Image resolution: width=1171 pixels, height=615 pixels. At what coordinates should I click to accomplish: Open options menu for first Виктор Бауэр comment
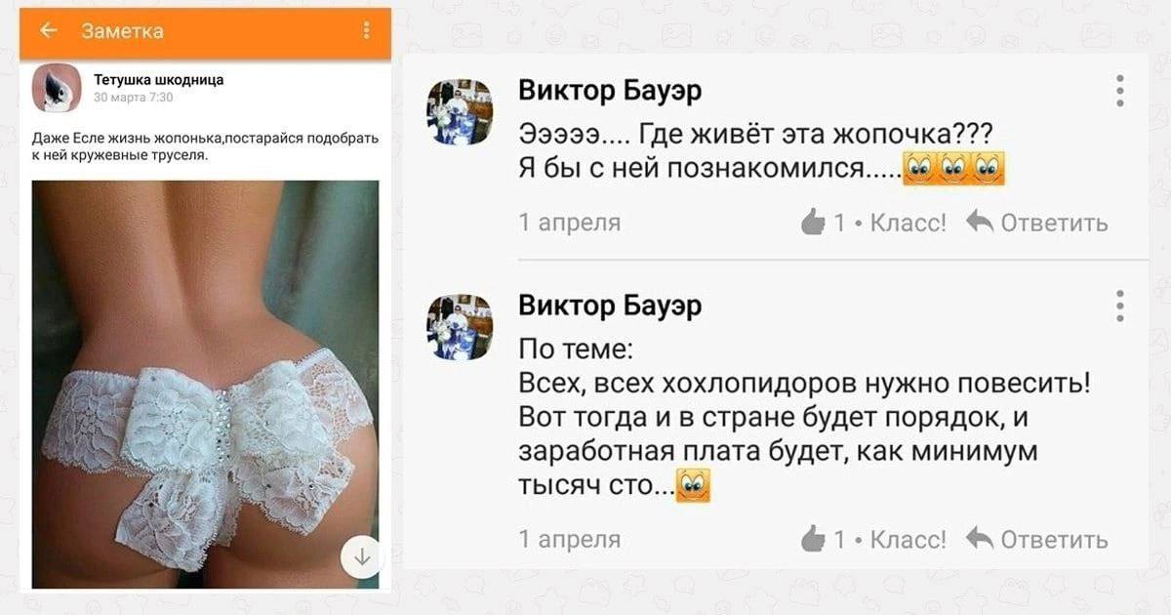(1120, 91)
